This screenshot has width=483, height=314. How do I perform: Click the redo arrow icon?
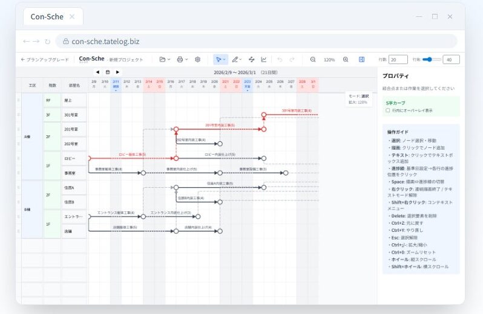pos(292,59)
